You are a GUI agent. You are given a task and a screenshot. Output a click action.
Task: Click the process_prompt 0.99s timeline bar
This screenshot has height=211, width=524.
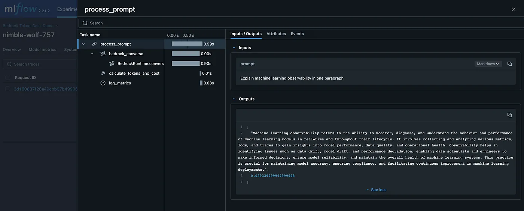[x=187, y=44]
